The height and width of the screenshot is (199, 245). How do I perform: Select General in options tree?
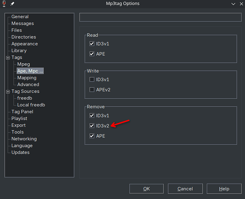click(20, 17)
